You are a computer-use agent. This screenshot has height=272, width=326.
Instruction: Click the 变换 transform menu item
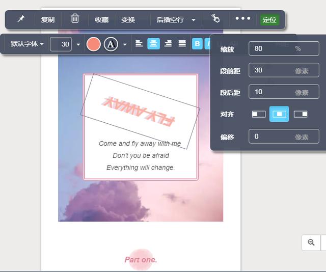pos(128,20)
